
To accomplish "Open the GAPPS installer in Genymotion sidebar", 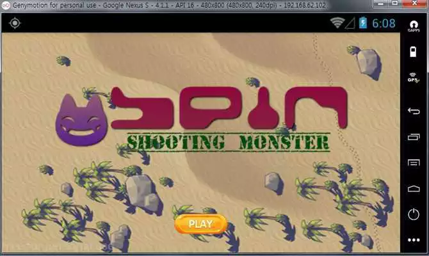I will tap(414, 26).
